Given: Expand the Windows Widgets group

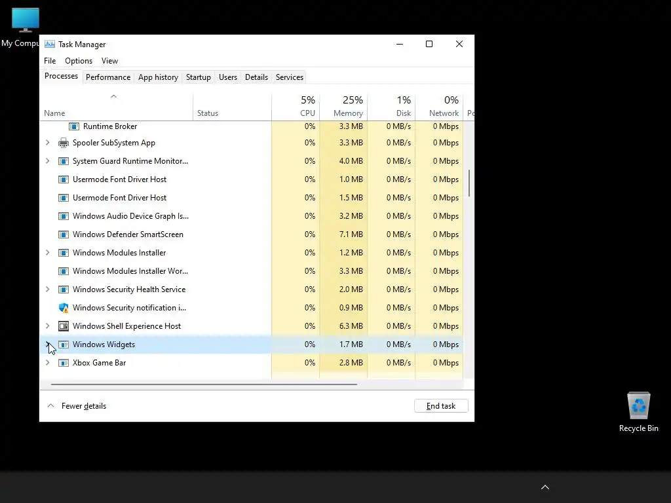Looking at the screenshot, I should pos(47,345).
